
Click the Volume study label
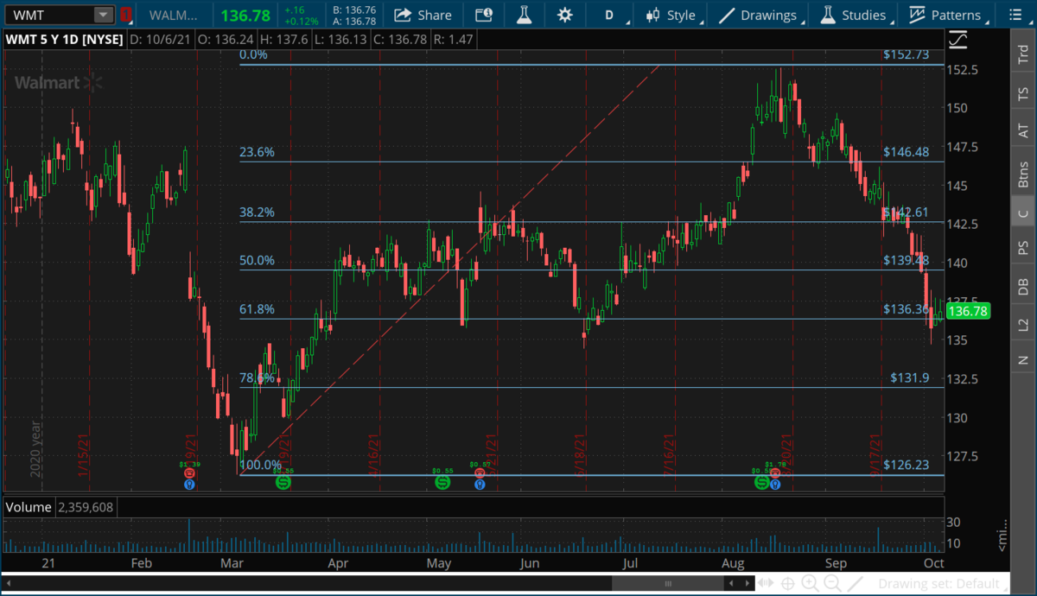(29, 507)
